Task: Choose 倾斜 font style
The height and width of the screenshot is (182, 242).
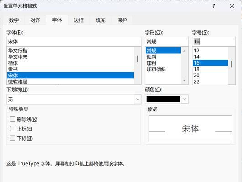Action: click(164, 57)
